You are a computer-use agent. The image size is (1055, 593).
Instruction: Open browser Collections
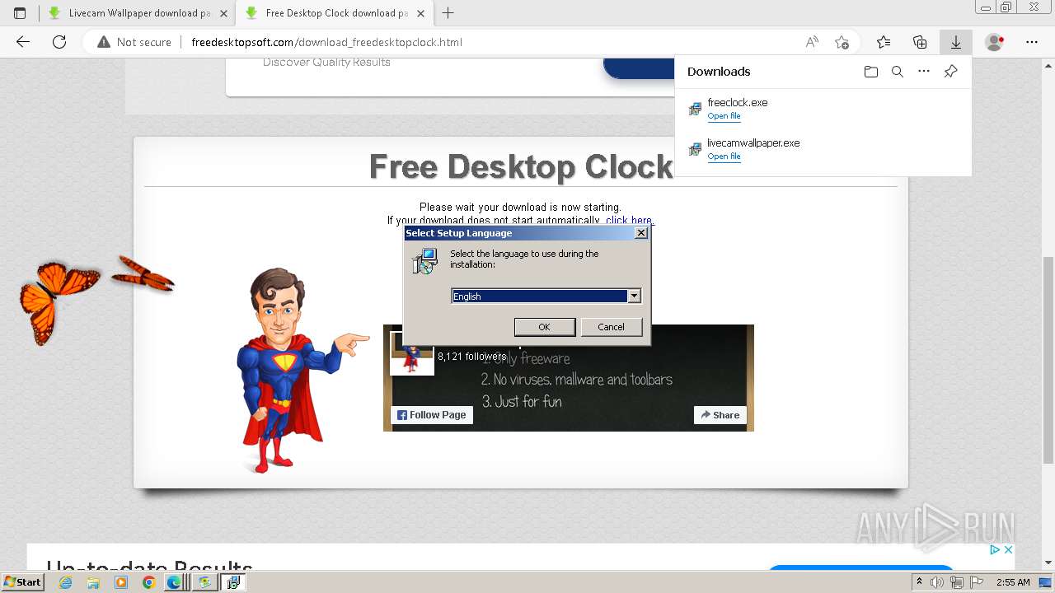pos(920,42)
